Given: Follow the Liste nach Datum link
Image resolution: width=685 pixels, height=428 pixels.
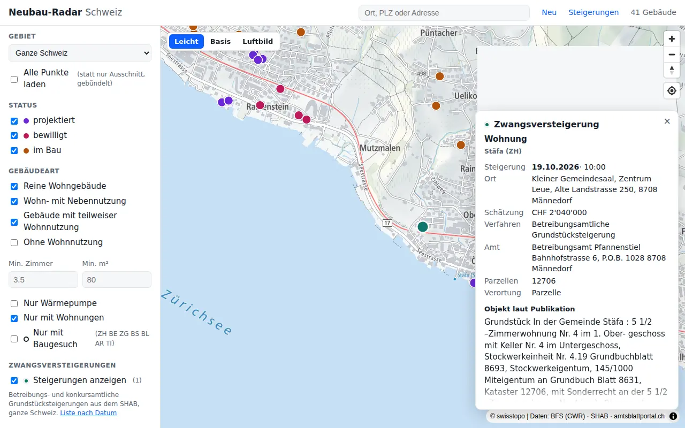Looking at the screenshot, I should pyautogui.click(x=88, y=413).
